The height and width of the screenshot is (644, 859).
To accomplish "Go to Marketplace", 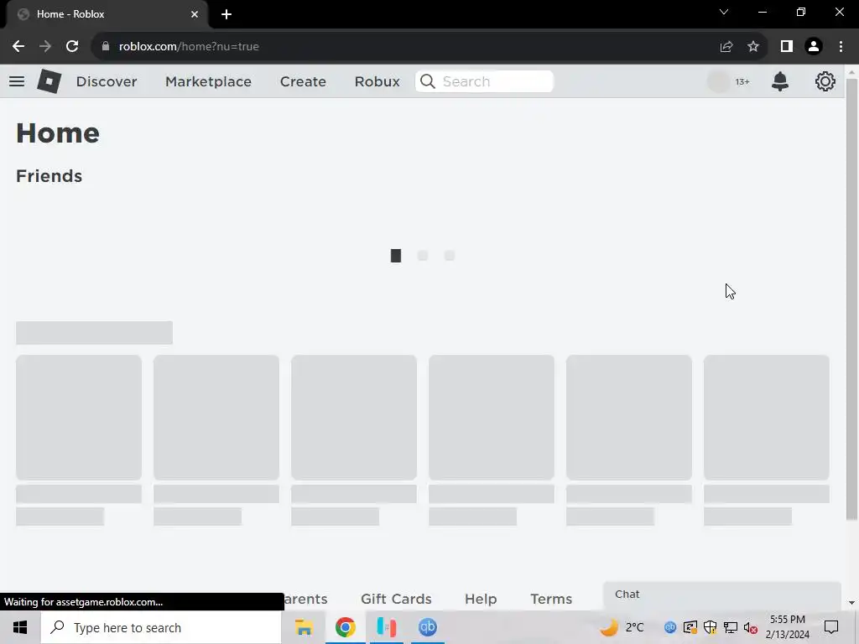I will click(x=208, y=81).
